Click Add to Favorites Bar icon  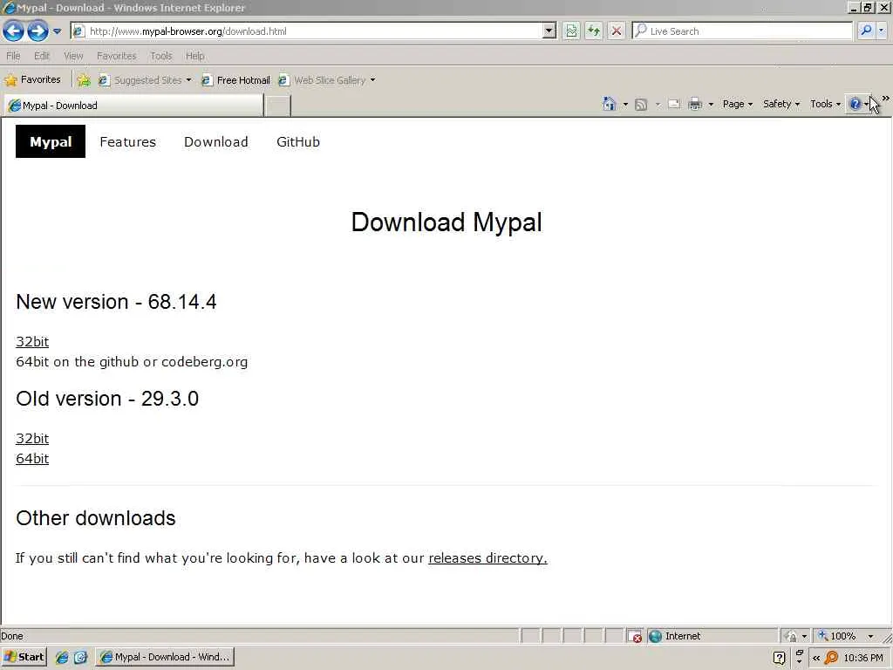84,80
